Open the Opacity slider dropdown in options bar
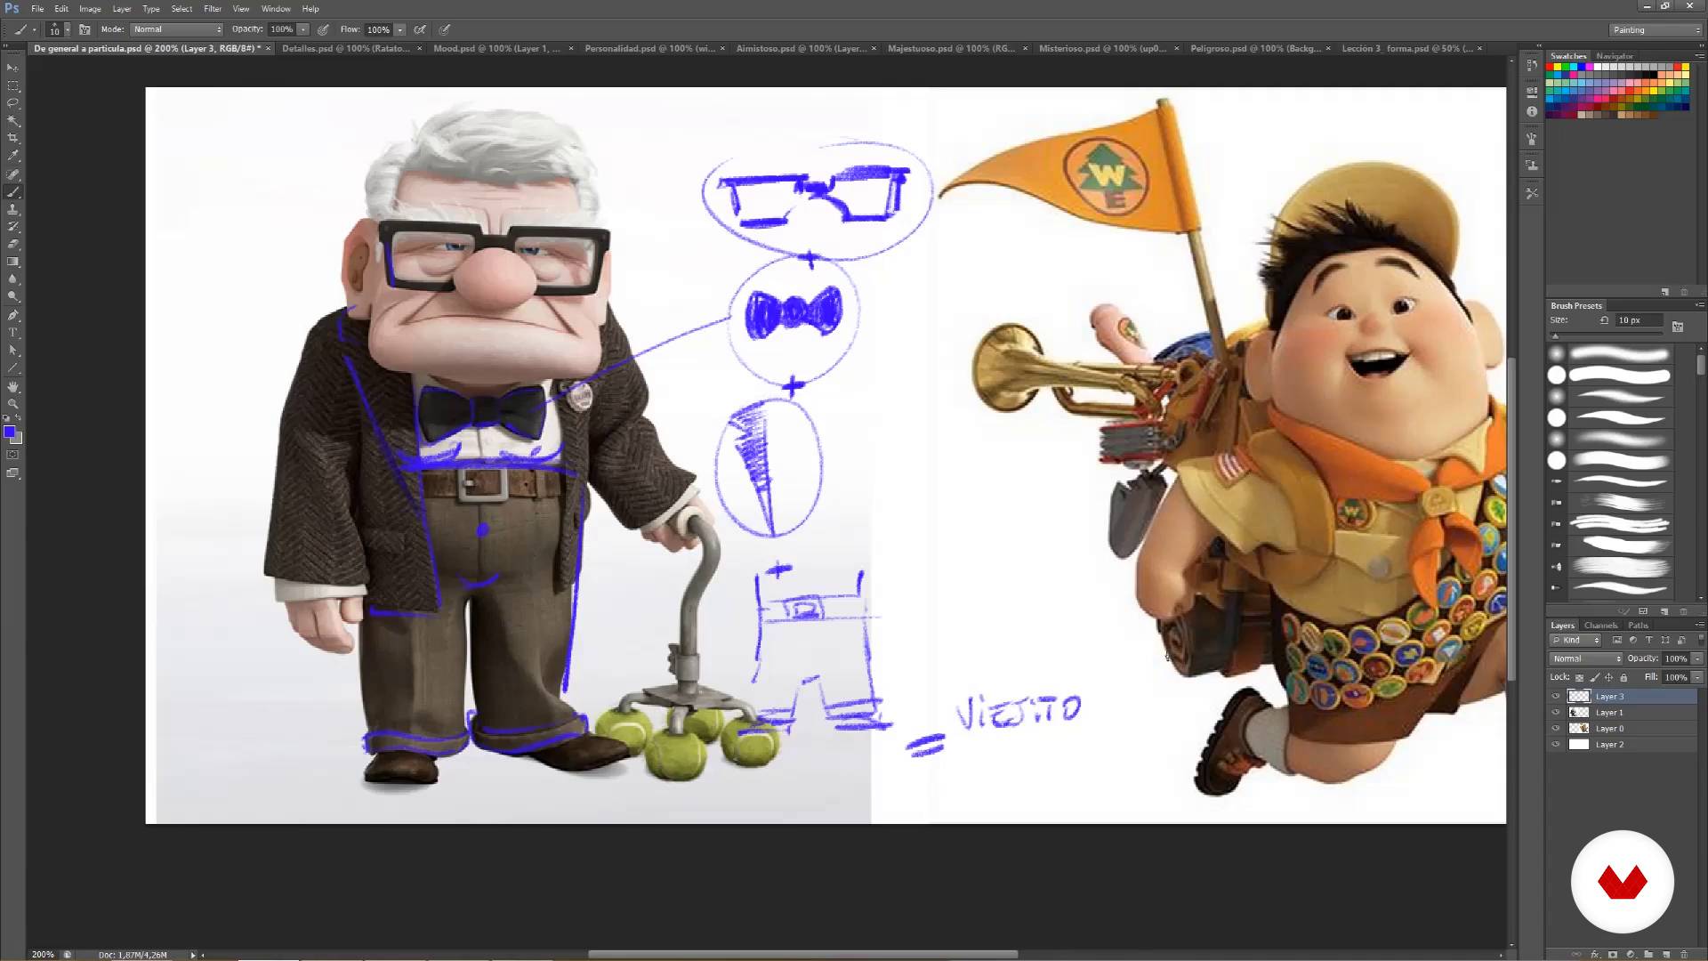The width and height of the screenshot is (1708, 961). pyautogui.click(x=303, y=29)
